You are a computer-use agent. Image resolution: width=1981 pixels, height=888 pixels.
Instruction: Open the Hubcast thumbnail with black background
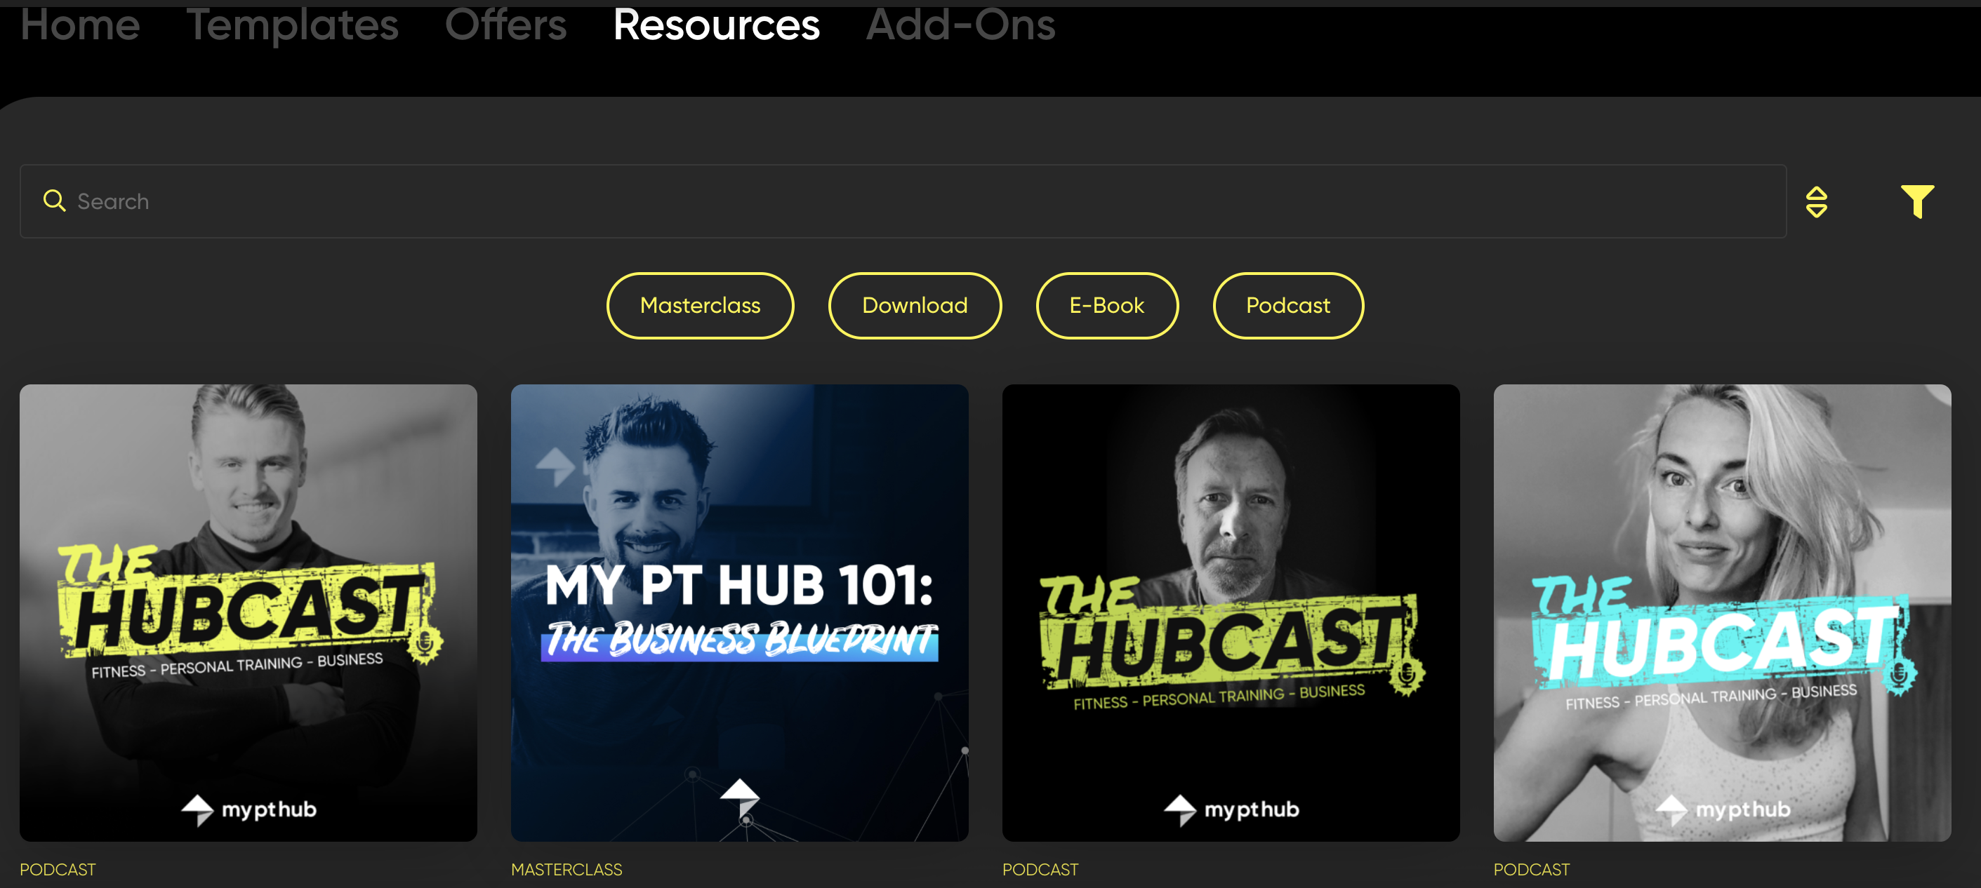(x=1231, y=612)
